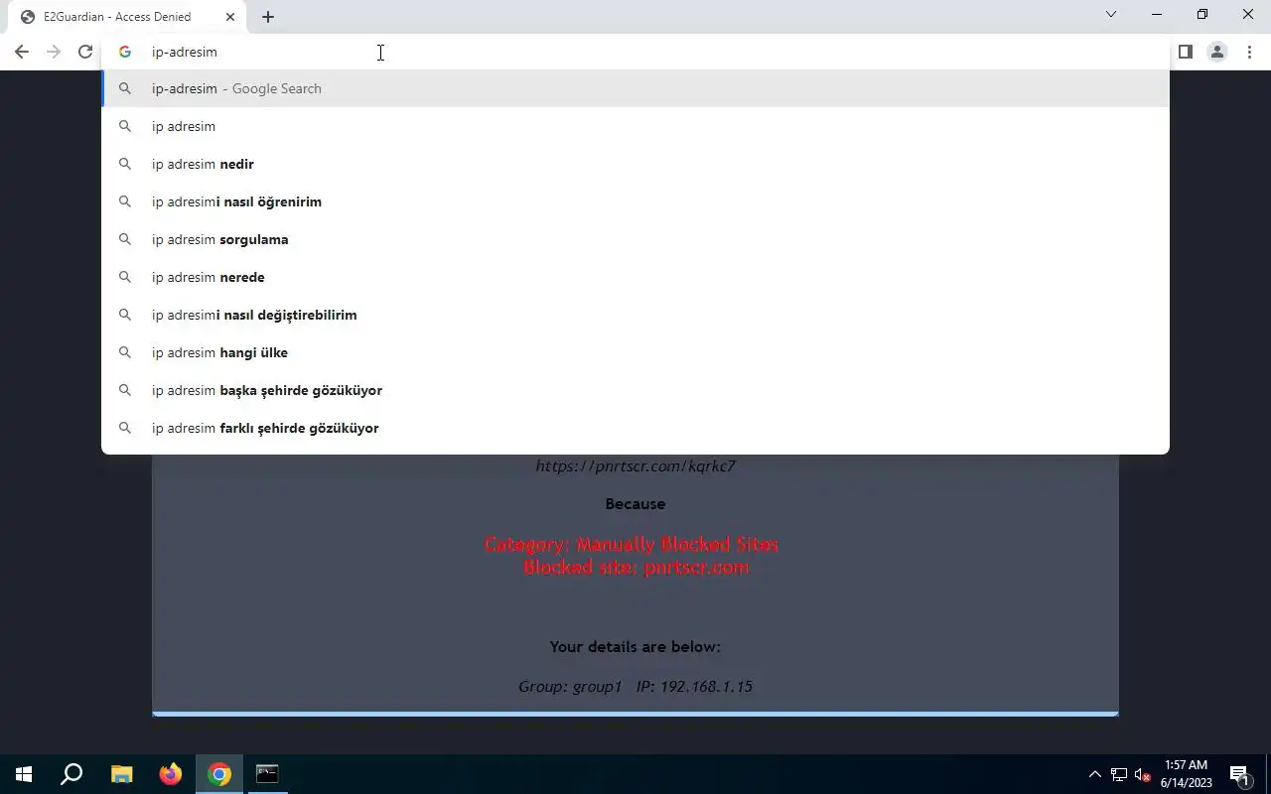Open the notification center icon
This screenshot has width=1271, height=794.
click(1239, 774)
